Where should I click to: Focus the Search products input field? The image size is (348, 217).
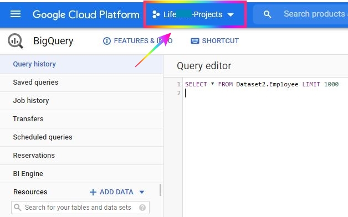(315, 14)
